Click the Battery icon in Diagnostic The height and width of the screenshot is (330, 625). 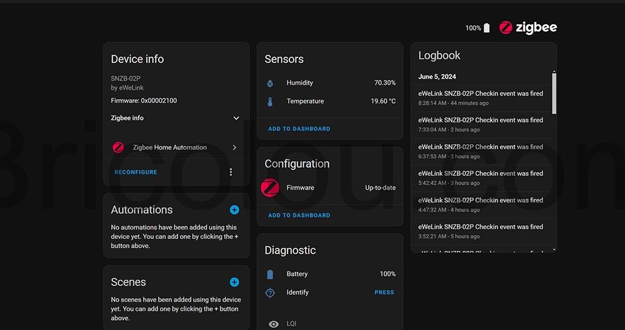pos(270,274)
